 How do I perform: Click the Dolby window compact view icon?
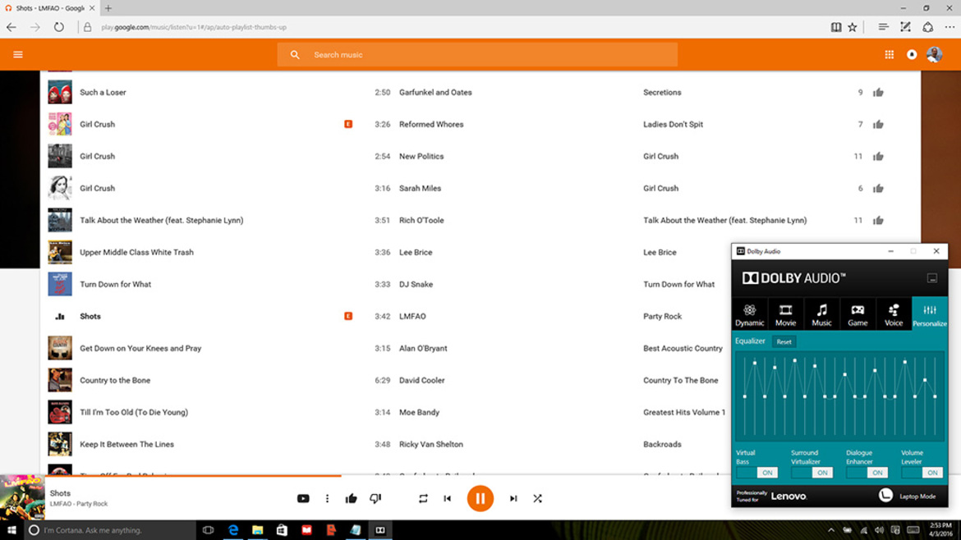pyautogui.click(x=931, y=278)
